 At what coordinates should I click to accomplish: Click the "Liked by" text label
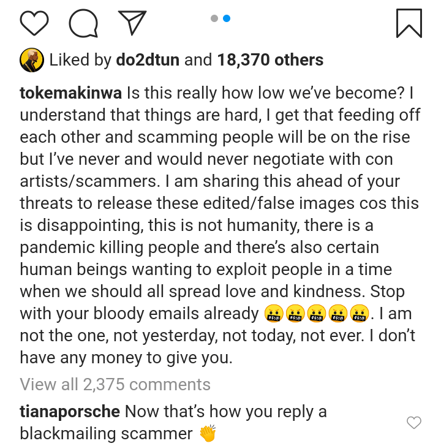click(80, 60)
